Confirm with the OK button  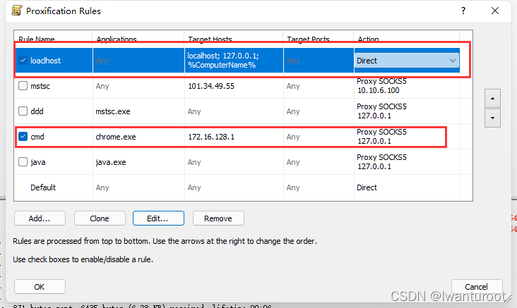click(x=40, y=287)
